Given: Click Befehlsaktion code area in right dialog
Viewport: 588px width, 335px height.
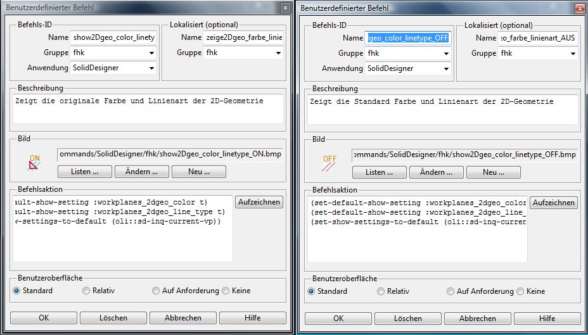Looking at the screenshot, I should [418, 229].
